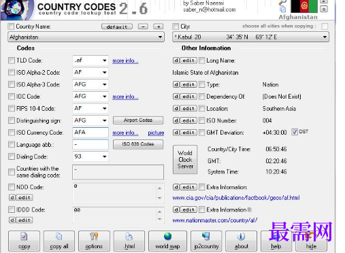Click the d button beside Type

coord(176,84)
